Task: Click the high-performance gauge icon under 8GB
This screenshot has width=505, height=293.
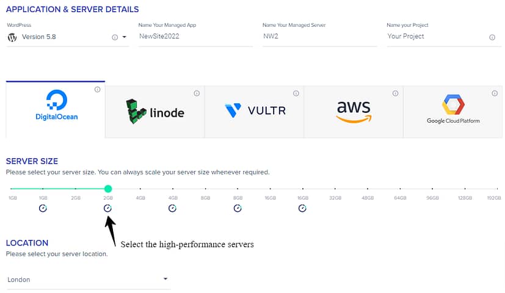Action: [x=238, y=208]
